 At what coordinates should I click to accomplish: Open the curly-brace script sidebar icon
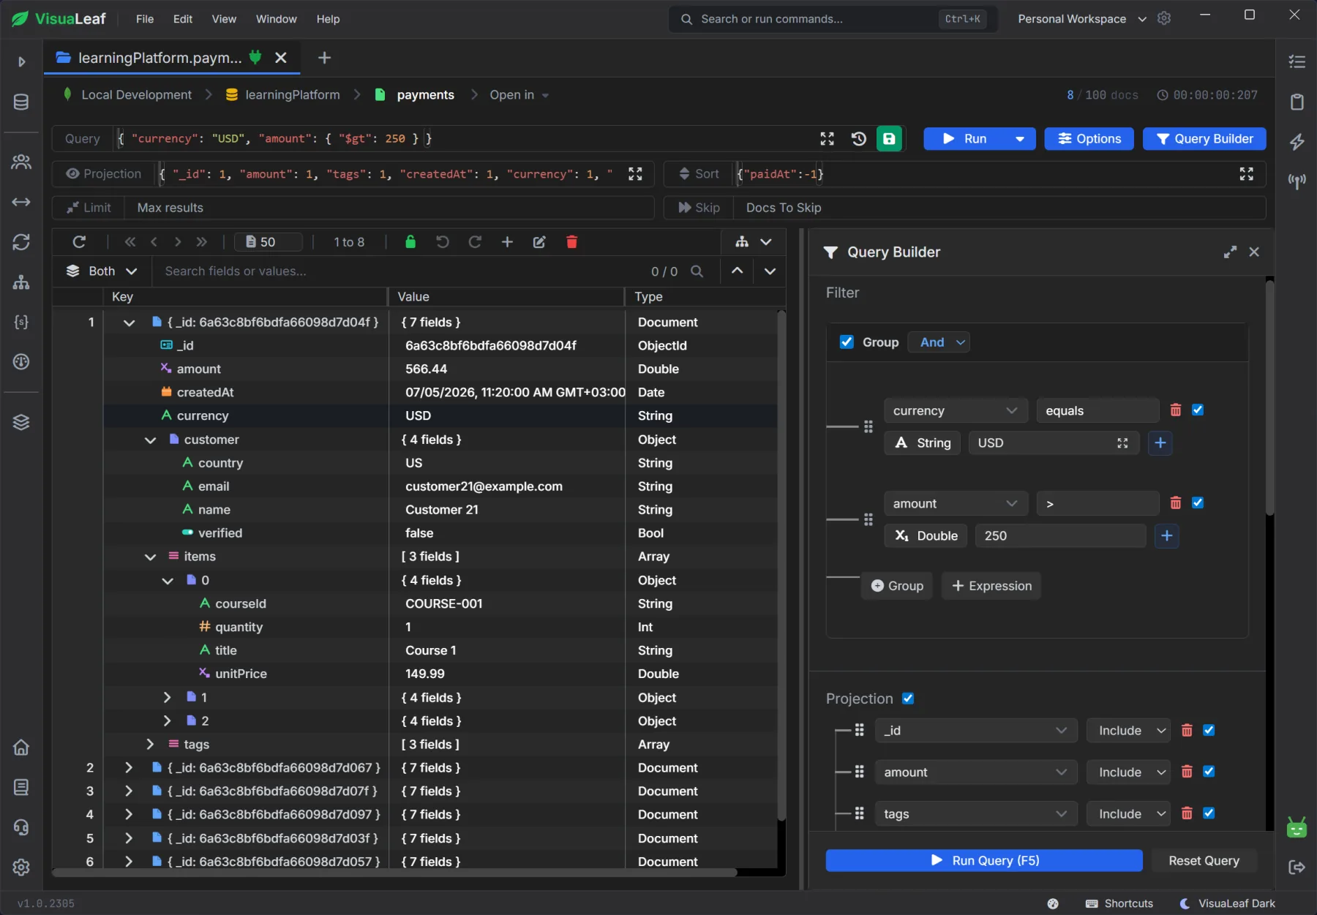(x=21, y=322)
